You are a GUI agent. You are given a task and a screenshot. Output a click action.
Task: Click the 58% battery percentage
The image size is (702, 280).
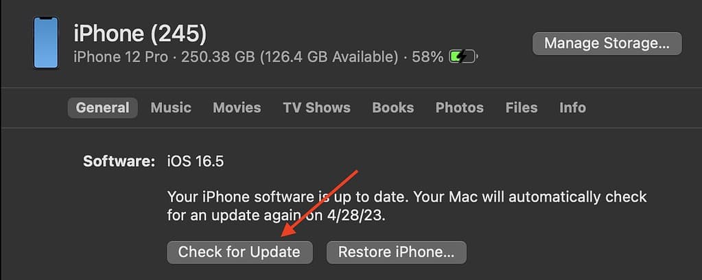point(428,57)
